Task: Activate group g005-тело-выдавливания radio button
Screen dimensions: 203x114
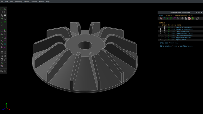Action: point(161,35)
